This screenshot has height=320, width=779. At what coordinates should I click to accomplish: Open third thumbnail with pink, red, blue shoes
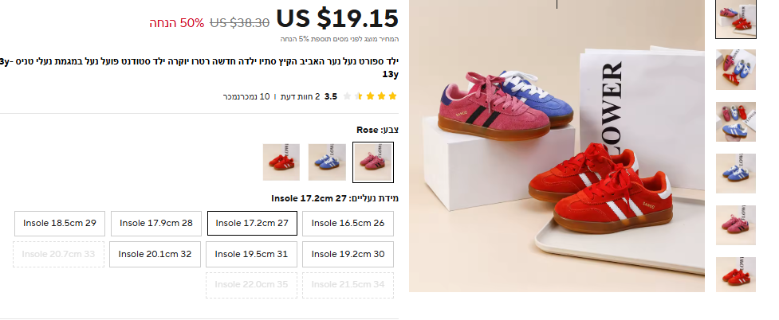pyautogui.click(x=736, y=122)
